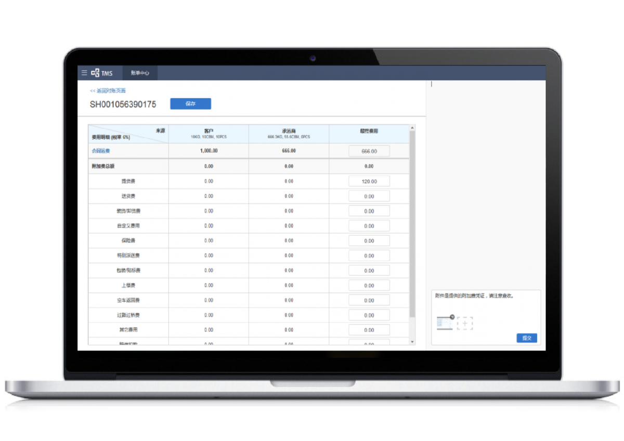Add a new attachment with the plus box
The image size is (624, 441).
(x=465, y=324)
